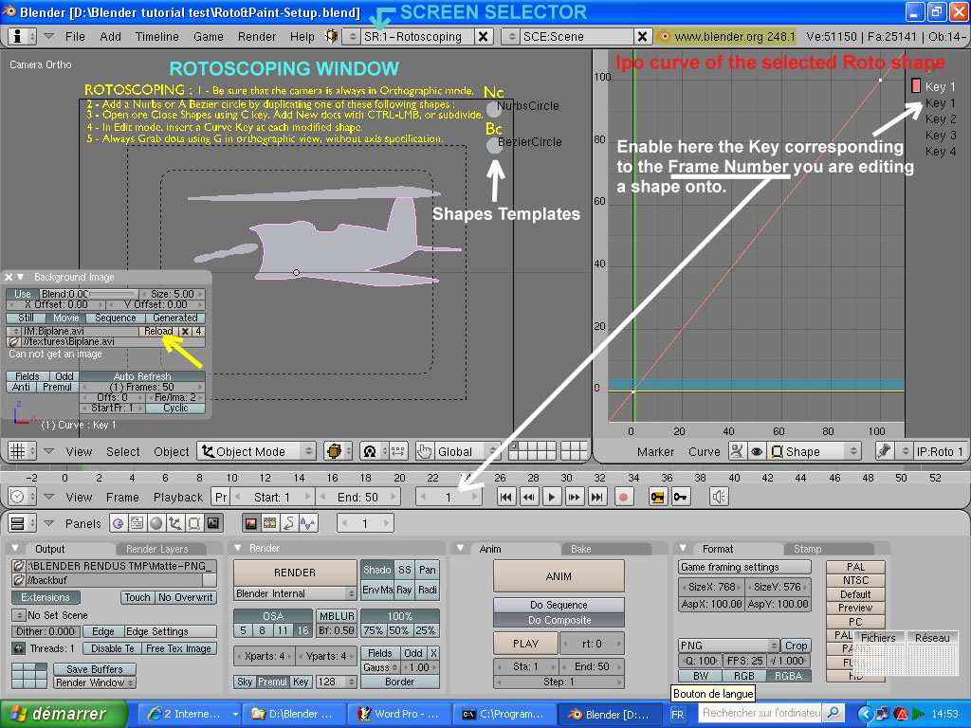971x728 pixels.
Task: Open the Render buttons sub-context icon
Action: click(250, 523)
